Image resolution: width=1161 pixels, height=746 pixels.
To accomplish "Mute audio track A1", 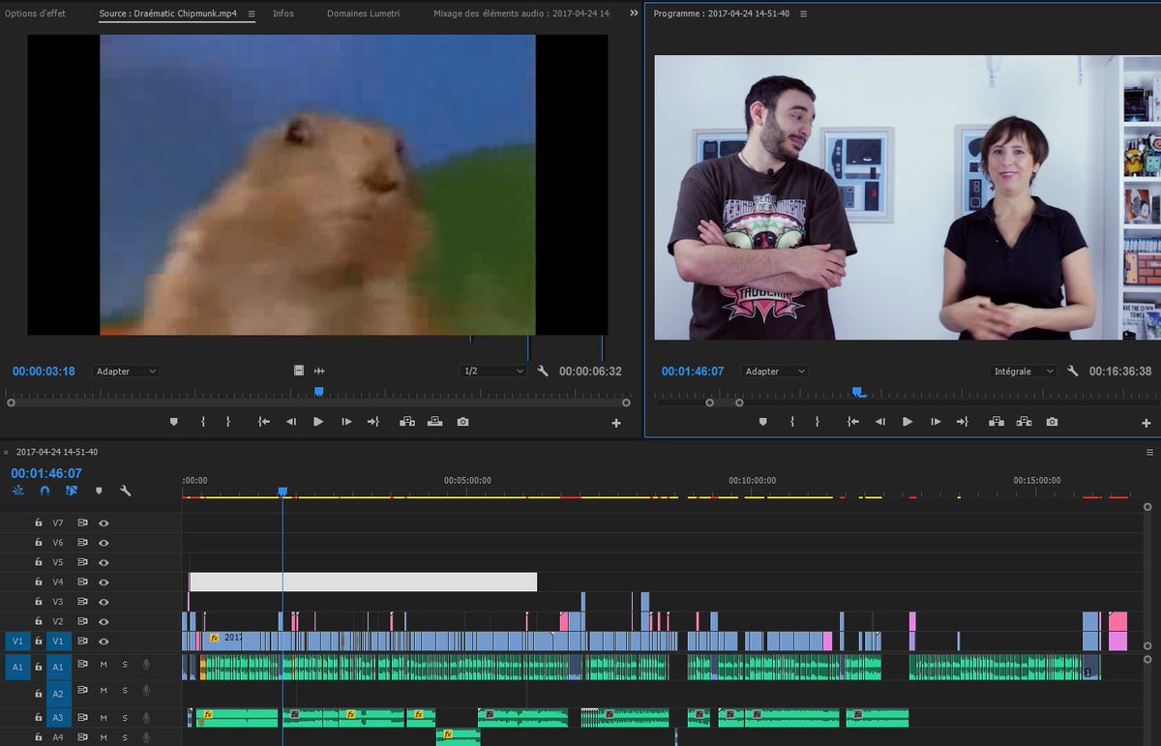I will pyautogui.click(x=104, y=665).
